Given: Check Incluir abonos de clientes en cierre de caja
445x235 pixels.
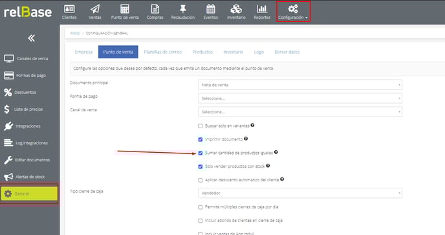Looking at the screenshot, I should point(201,221).
